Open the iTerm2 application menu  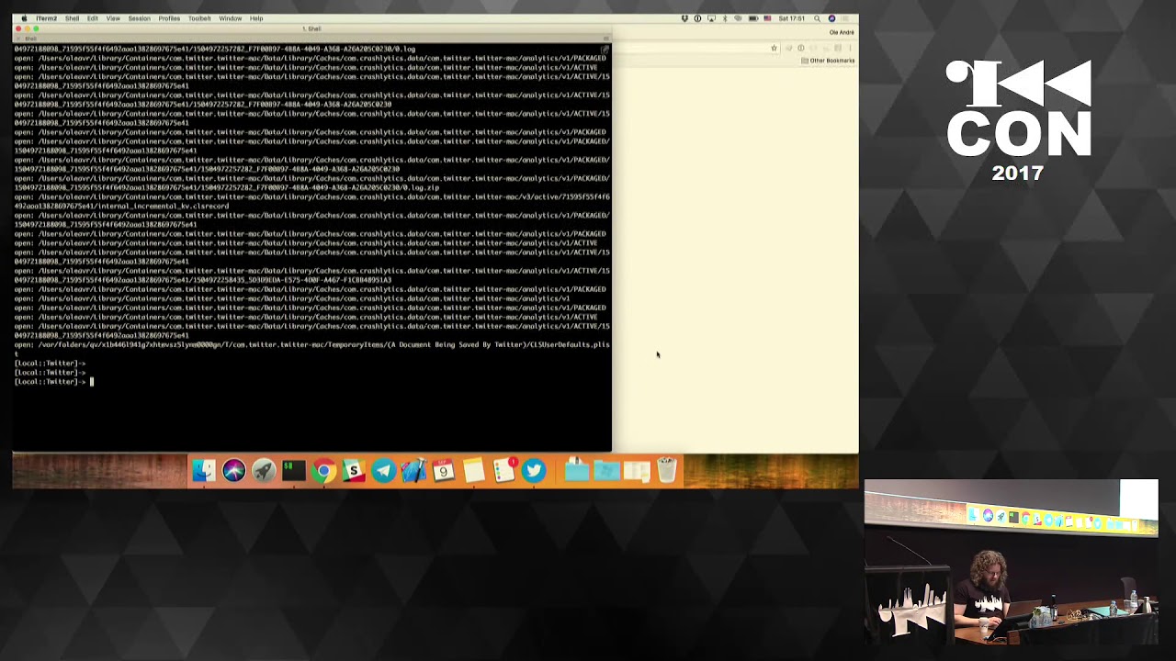46,18
